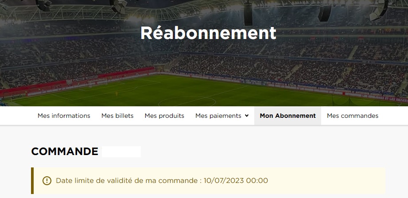Click the blanked-out order number box
Viewport: 408px width, 198px height.
point(121,151)
